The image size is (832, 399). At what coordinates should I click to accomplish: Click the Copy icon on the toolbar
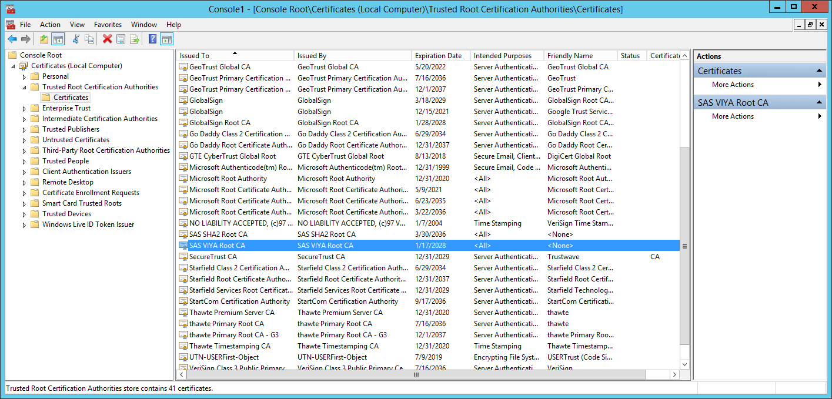(x=89, y=39)
